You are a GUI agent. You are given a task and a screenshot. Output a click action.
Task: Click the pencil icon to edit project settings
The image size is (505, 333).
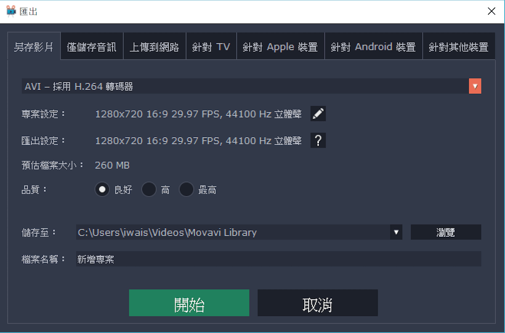pos(318,114)
